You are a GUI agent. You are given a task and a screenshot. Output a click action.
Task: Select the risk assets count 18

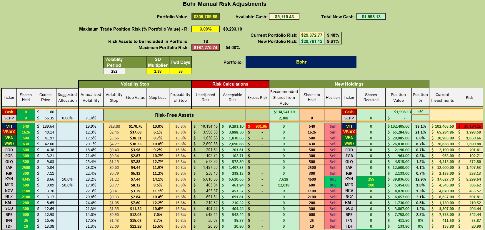click(205, 41)
